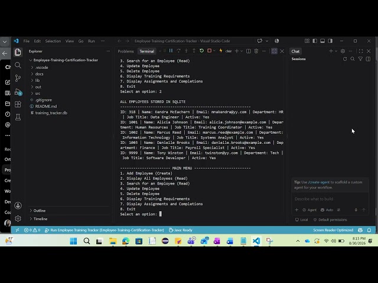The width and height of the screenshot is (378, 283).
Task: Open the Accounts menu icon
Action: pos(18,206)
